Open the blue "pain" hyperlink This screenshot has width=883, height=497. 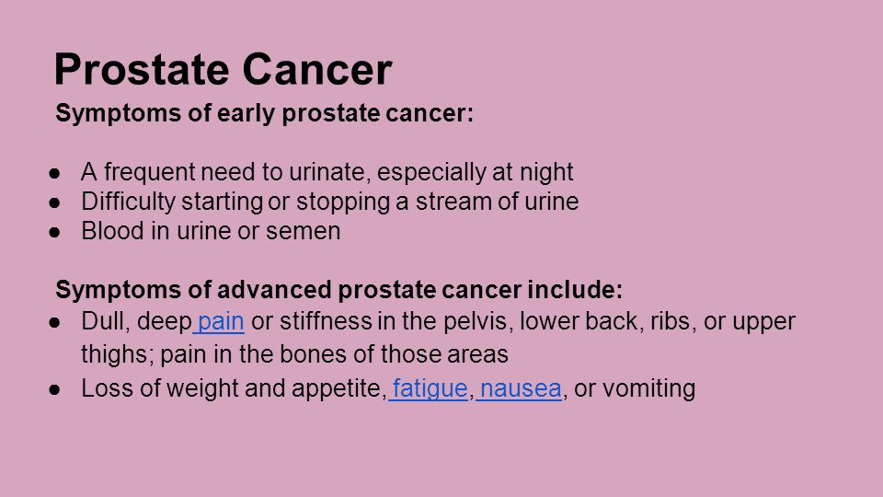[221, 322]
